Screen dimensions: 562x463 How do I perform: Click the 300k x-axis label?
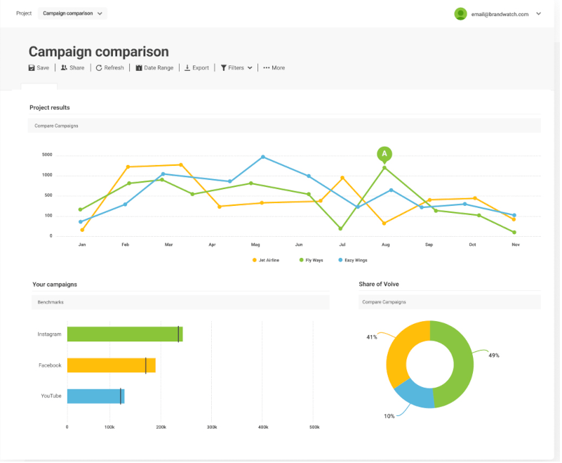(212, 427)
